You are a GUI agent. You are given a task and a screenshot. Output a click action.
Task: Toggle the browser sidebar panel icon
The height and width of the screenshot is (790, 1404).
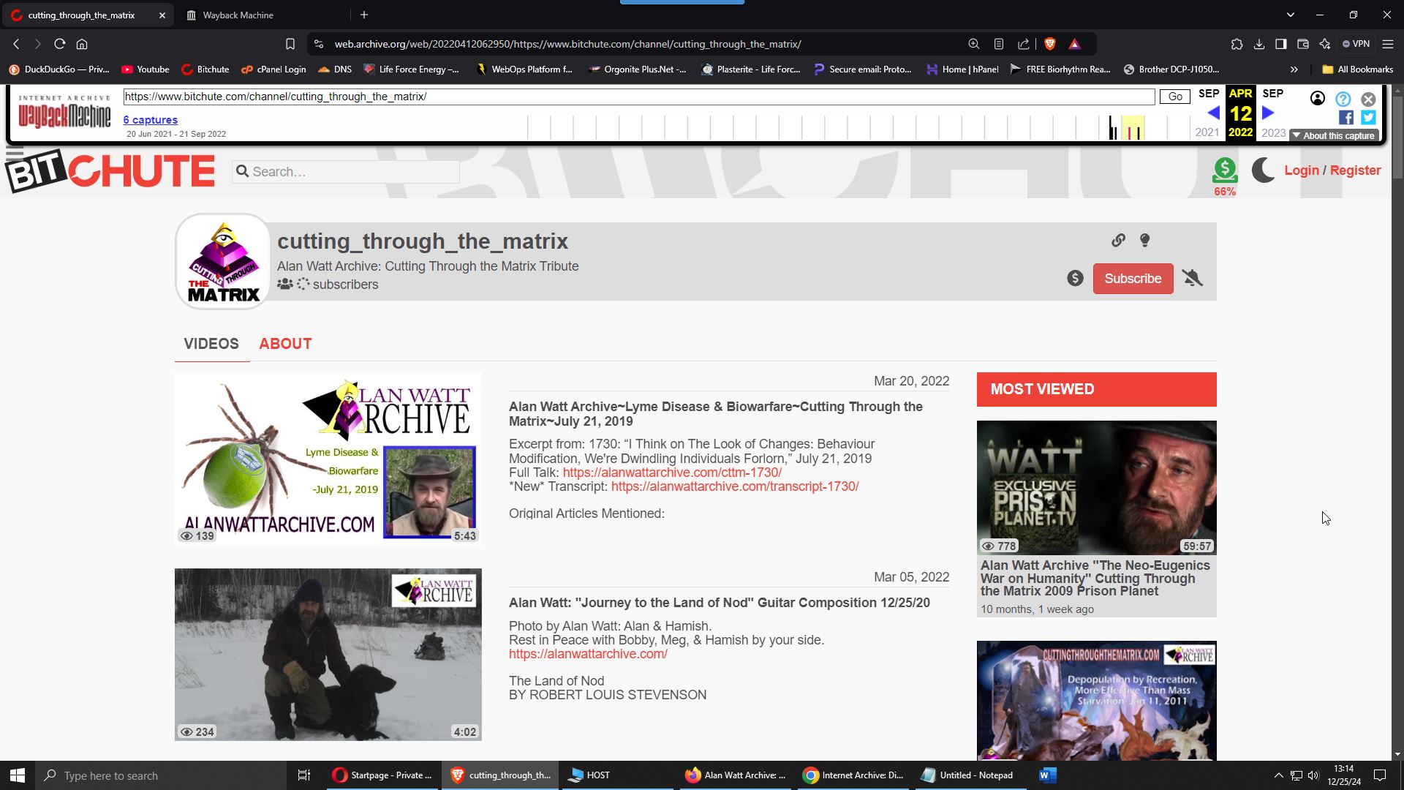point(1281,44)
